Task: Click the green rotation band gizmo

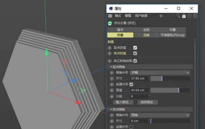Action: tap(82, 91)
